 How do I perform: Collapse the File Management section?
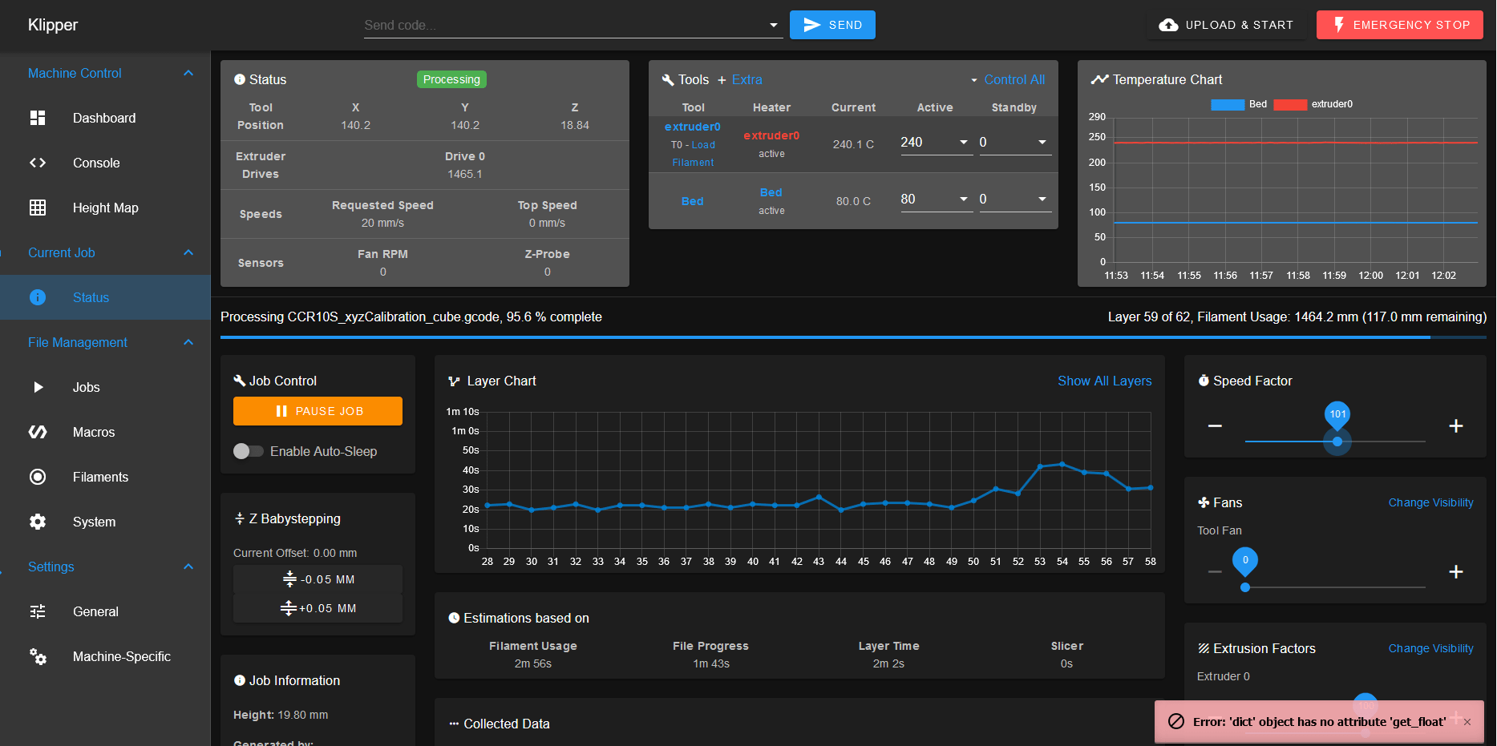(x=188, y=342)
